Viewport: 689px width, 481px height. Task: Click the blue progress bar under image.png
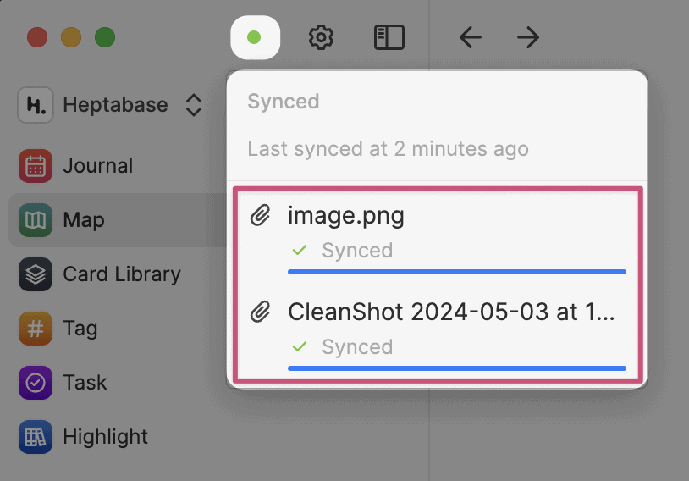click(457, 272)
